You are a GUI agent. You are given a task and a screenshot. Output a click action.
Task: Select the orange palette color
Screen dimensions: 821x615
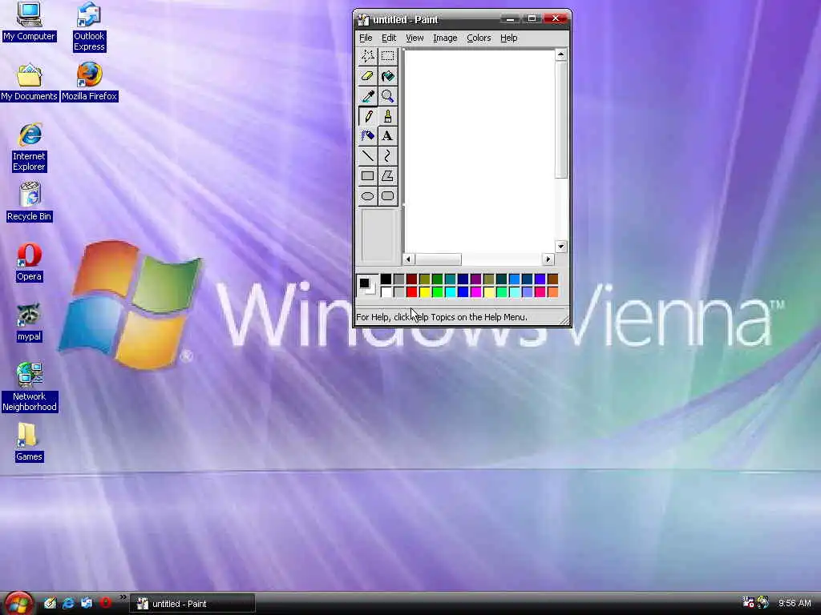pos(553,291)
